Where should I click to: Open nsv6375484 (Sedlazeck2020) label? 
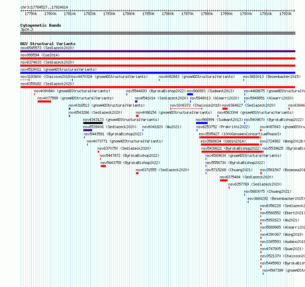coord(246,177)
